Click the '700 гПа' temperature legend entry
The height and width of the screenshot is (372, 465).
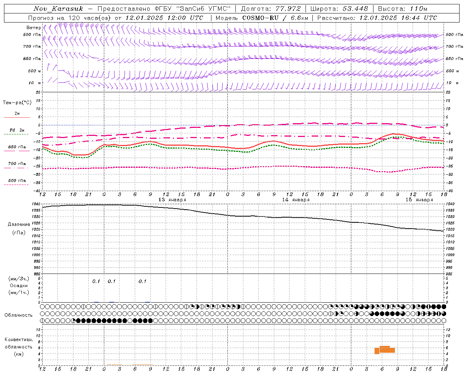point(17,163)
